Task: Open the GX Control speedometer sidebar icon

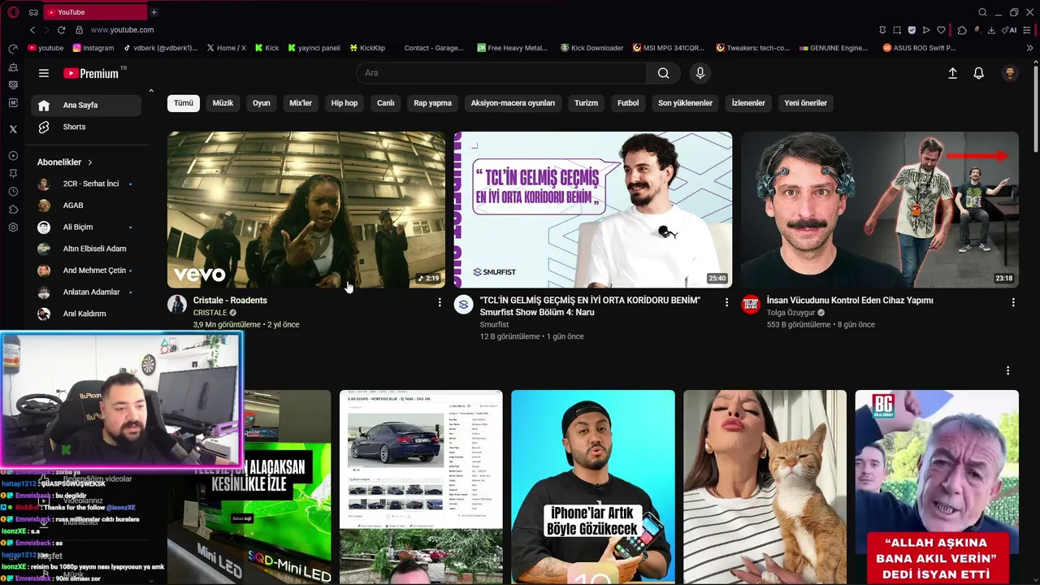Action: [x=13, y=49]
